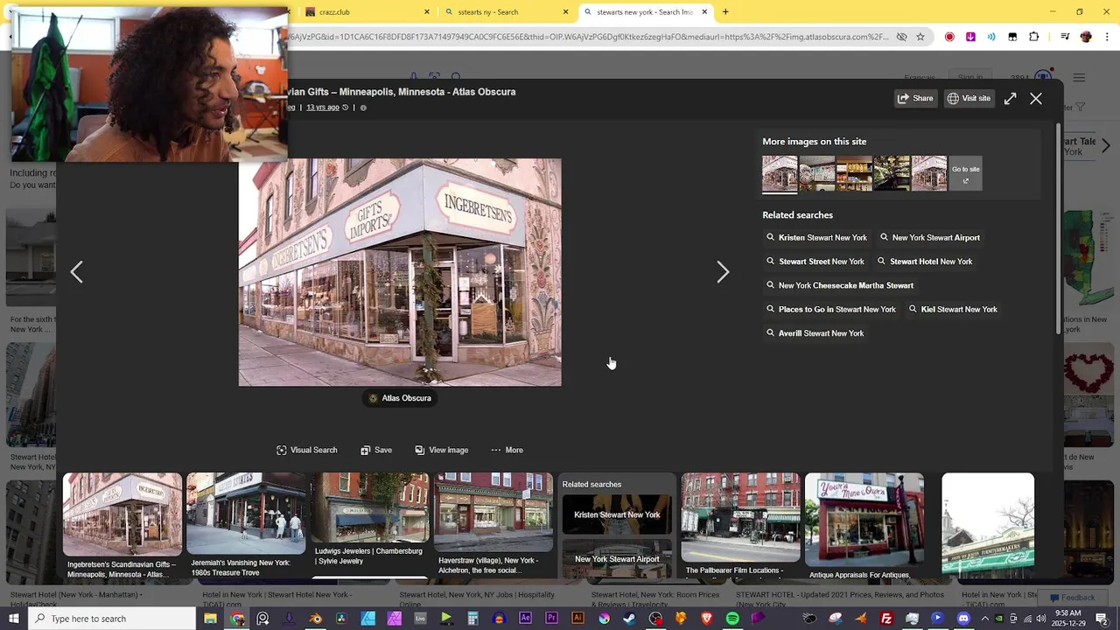
Task: Open Premiere Pro from the taskbar
Action: [551, 619]
